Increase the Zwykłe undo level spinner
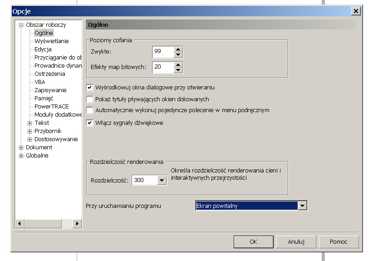 pyautogui.click(x=178, y=49)
